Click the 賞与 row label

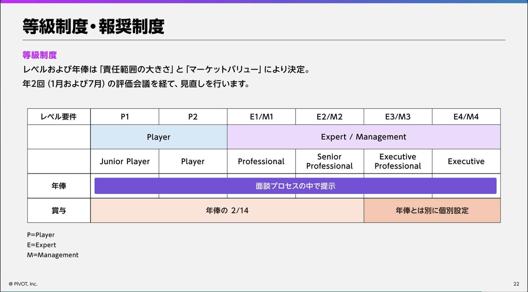point(59,211)
